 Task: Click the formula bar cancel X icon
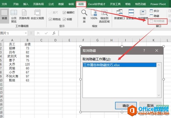pos(38,33)
